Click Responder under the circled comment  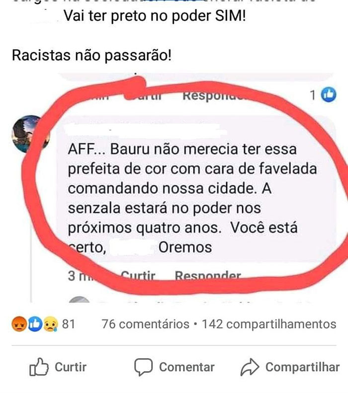pos(208,276)
